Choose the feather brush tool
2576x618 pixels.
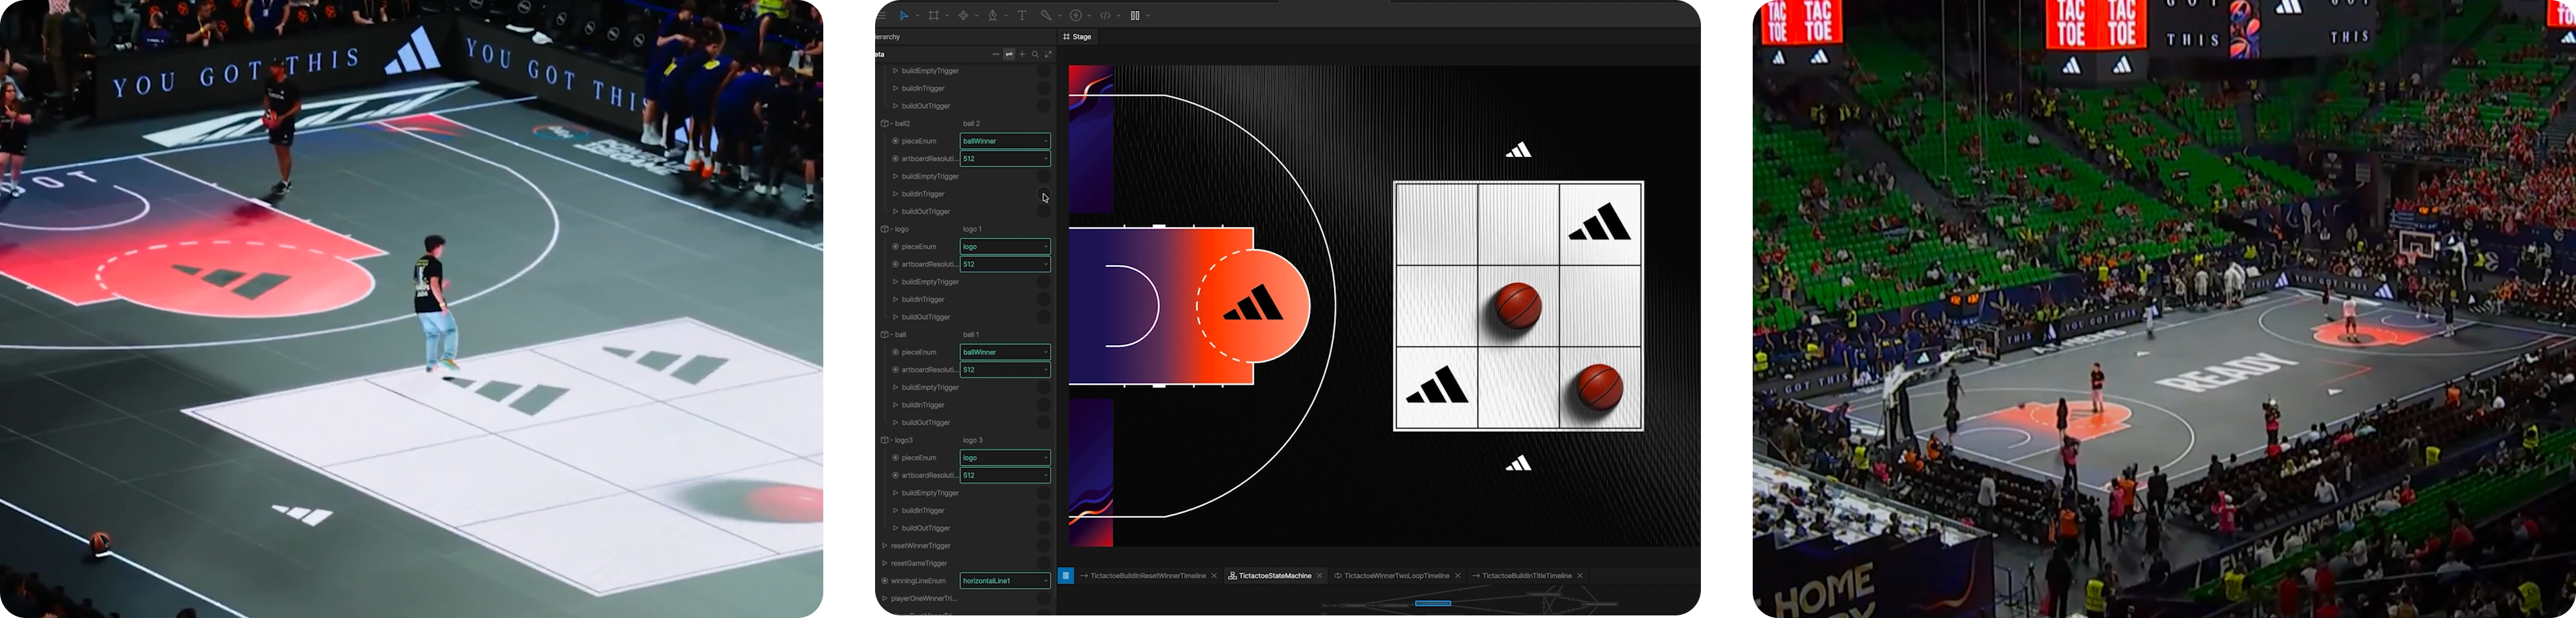tap(1046, 16)
